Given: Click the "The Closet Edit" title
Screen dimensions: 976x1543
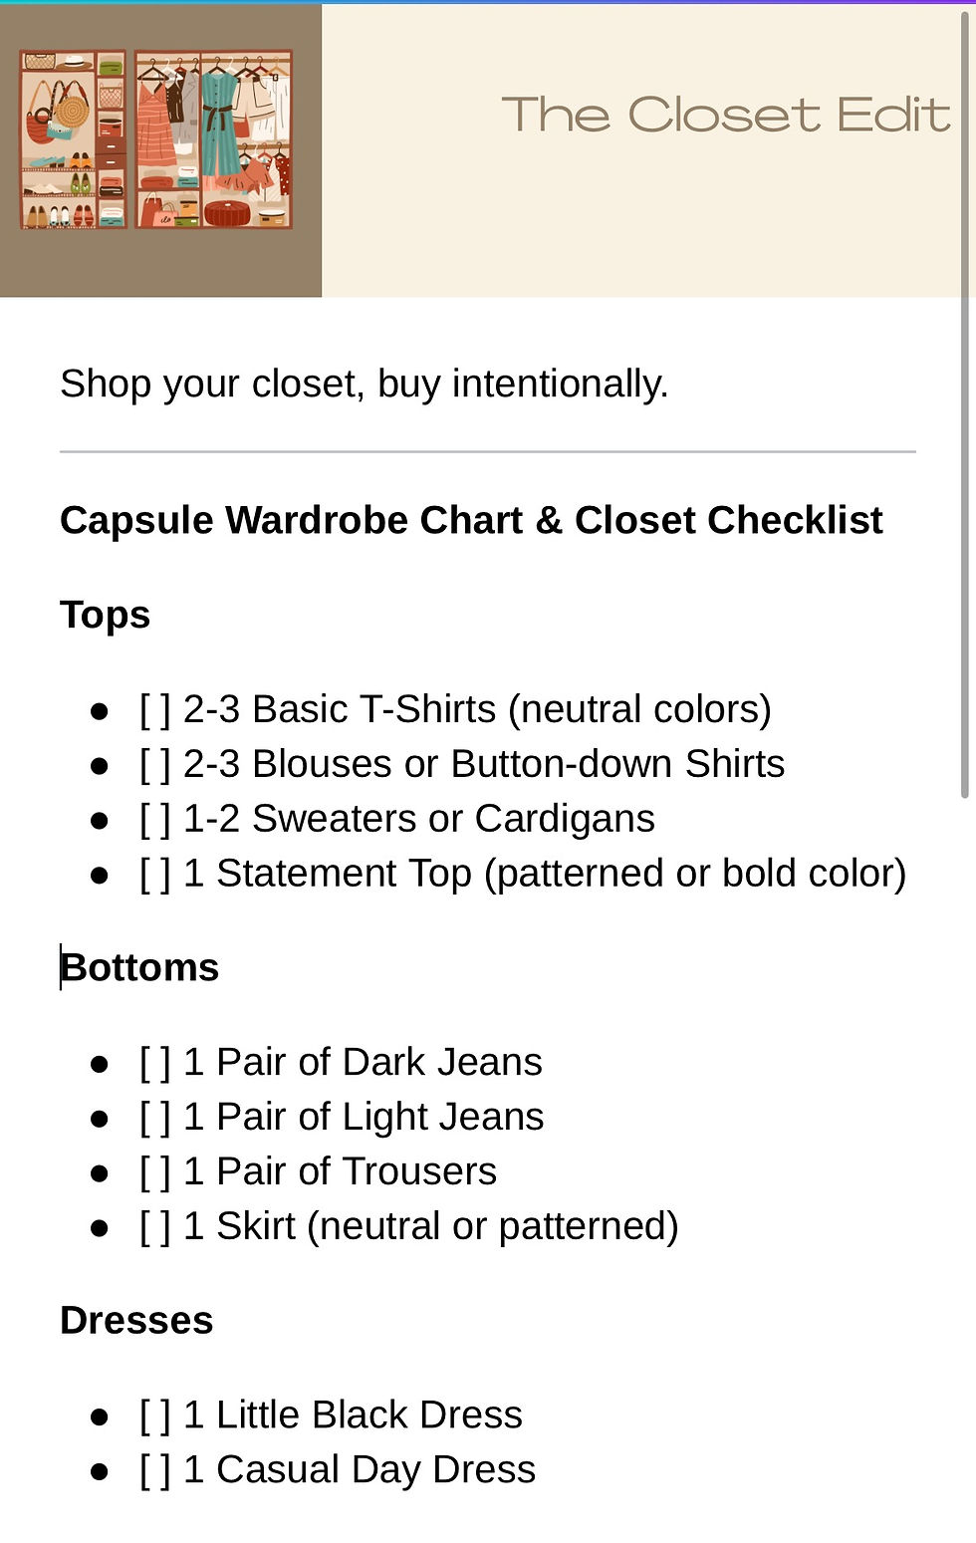Looking at the screenshot, I should (725, 116).
